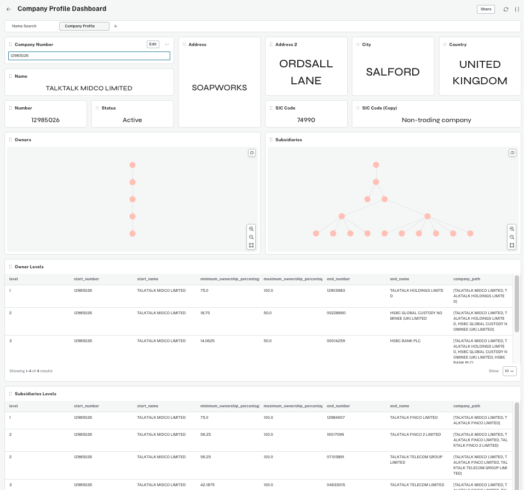Click the Share button
This screenshot has height=490, width=524.
pyautogui.click(x=485, y=9)
